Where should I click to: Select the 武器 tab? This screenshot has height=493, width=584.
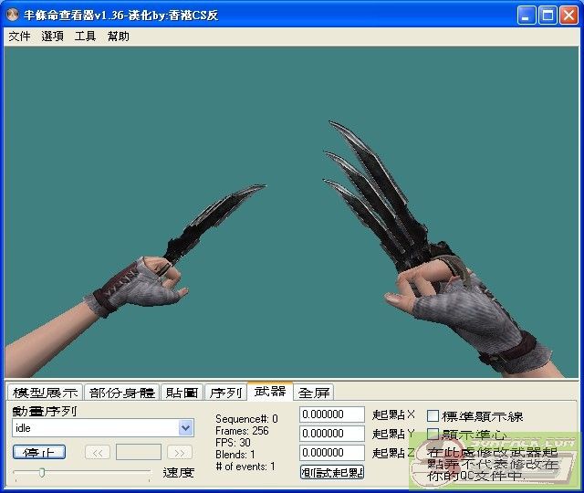point(270,391)
